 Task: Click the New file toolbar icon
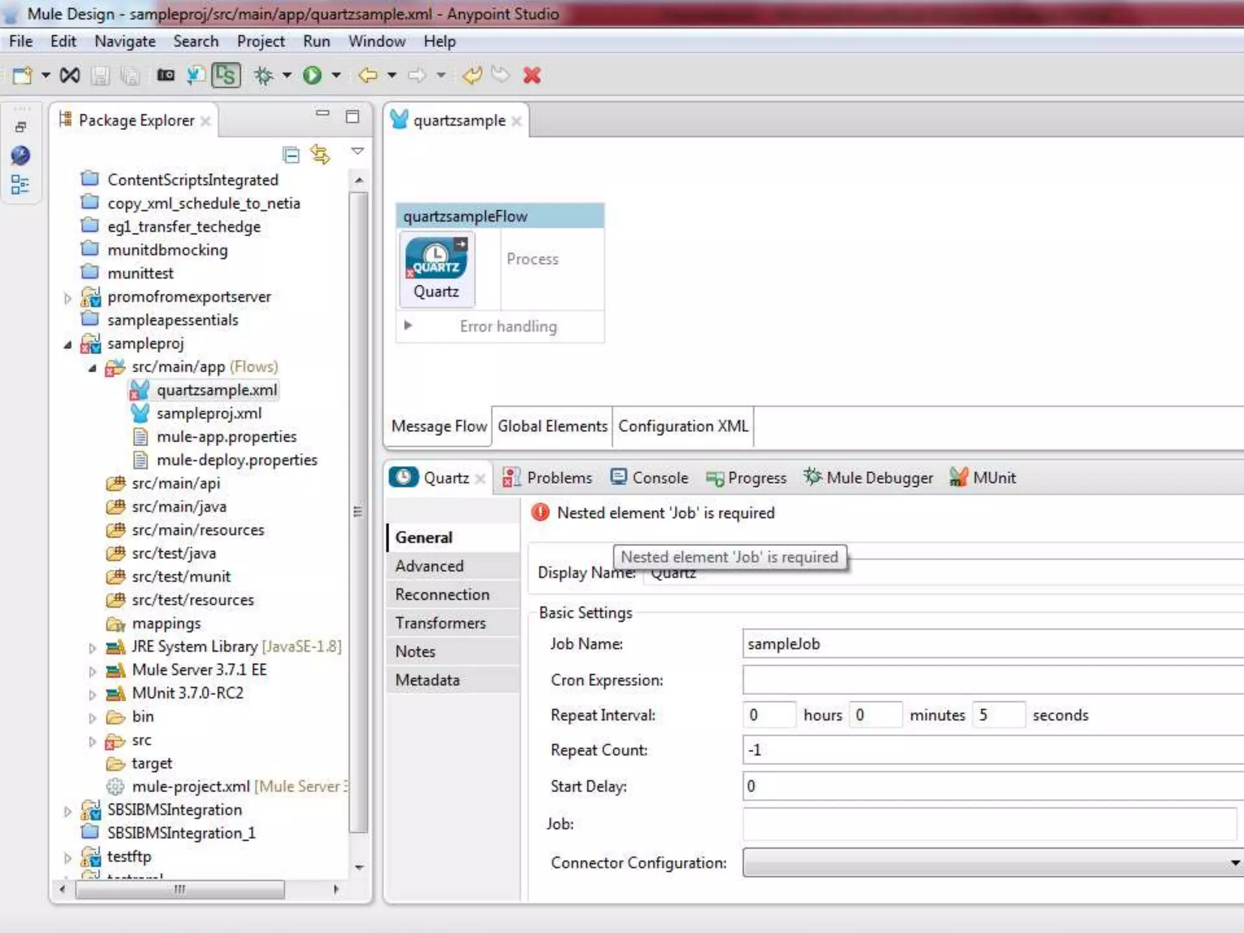[22, 75]
